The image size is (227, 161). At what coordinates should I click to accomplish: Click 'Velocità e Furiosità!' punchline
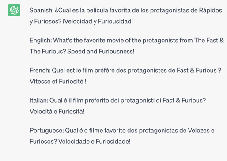[57, 112]
